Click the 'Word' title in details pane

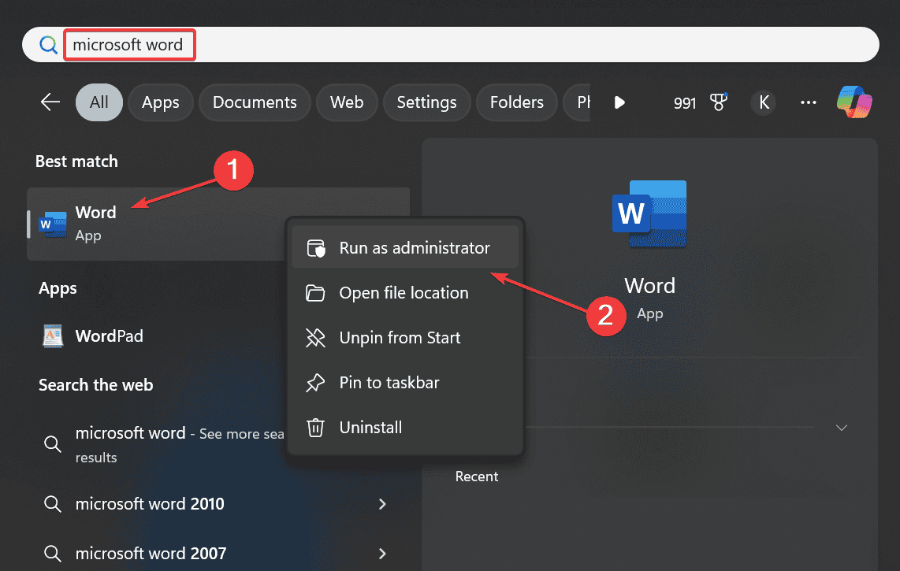pyautogui.click(x=649, y=285)
